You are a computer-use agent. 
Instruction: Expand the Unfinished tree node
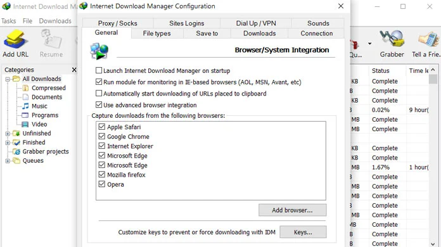coord(8,134)
